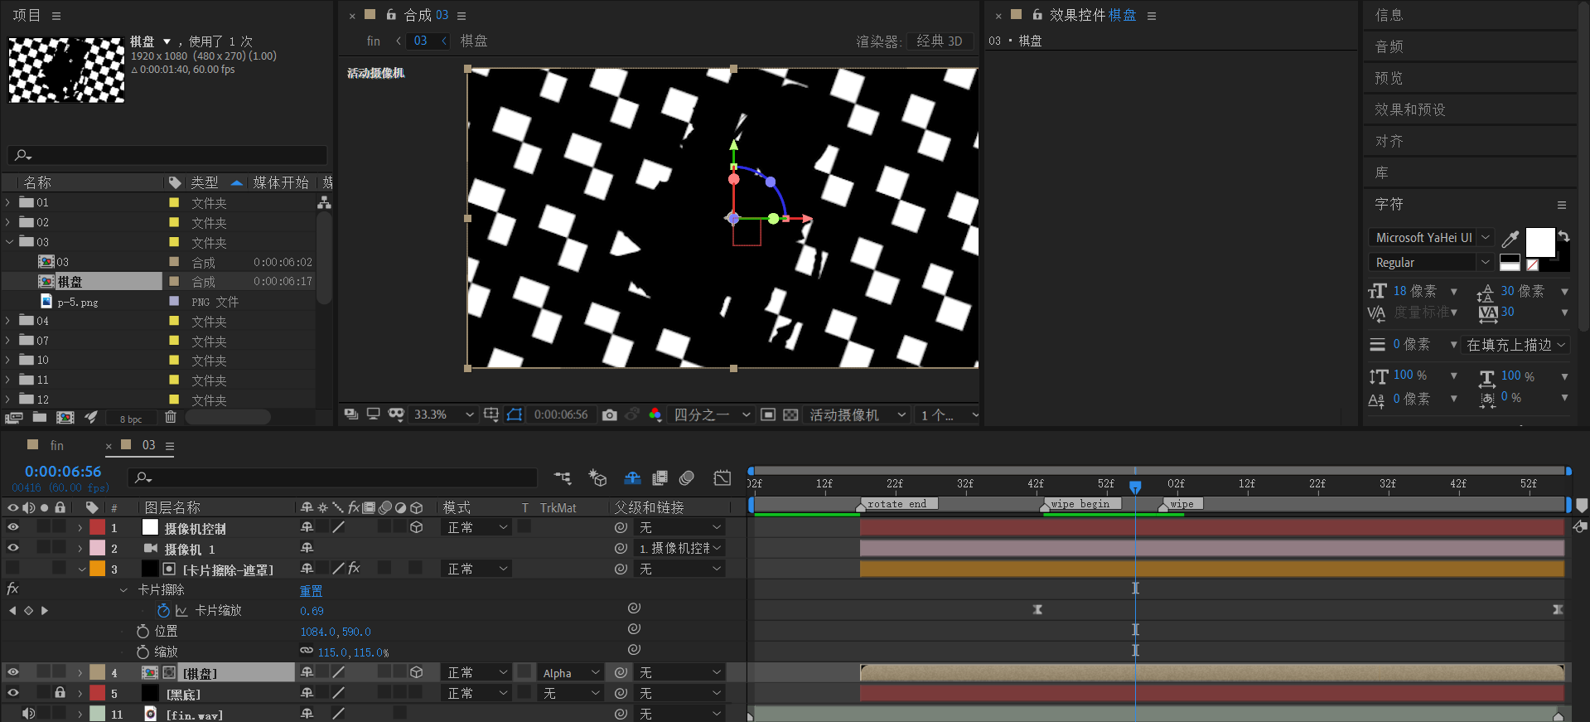Open the 信息 panel tab

tap(1389, 15)
